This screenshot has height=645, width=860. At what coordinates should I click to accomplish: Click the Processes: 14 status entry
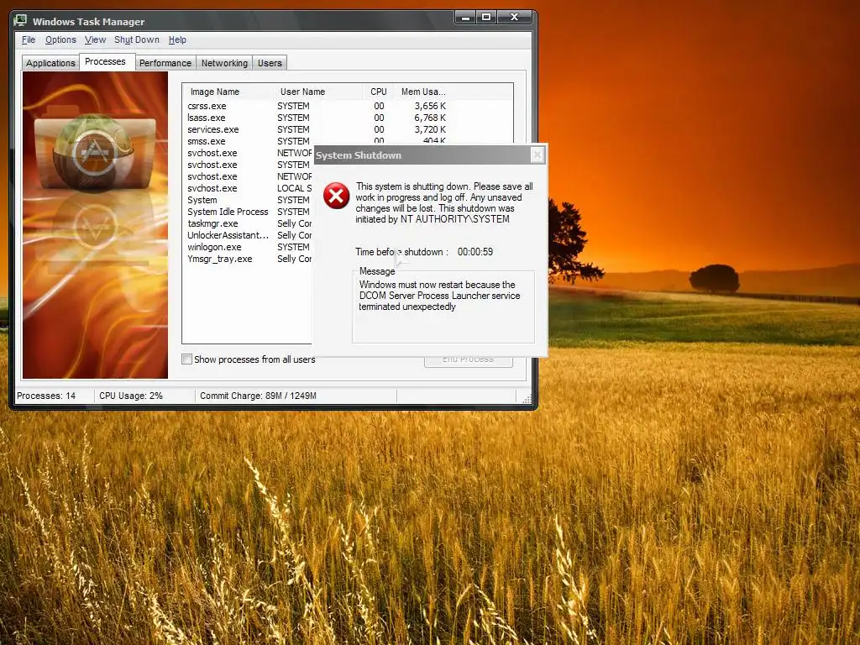point(47,396)
